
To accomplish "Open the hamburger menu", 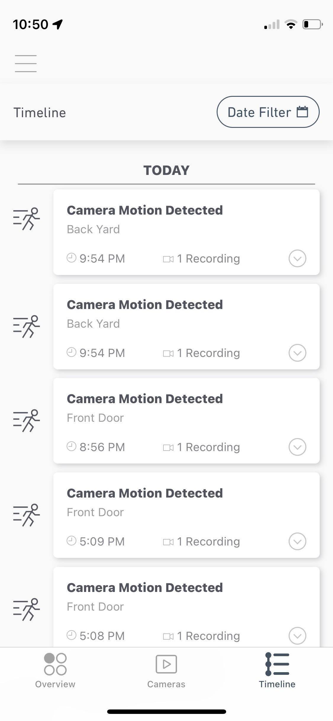I will click(x=26, y=63).
